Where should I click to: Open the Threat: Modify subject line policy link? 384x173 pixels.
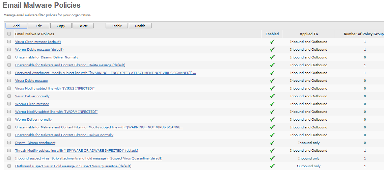(x=76, y=151)
